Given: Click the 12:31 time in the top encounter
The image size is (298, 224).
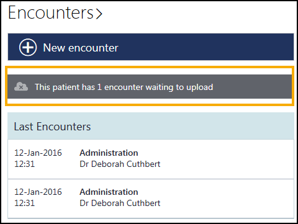Looking at the screenshot, I should [24, 164].
